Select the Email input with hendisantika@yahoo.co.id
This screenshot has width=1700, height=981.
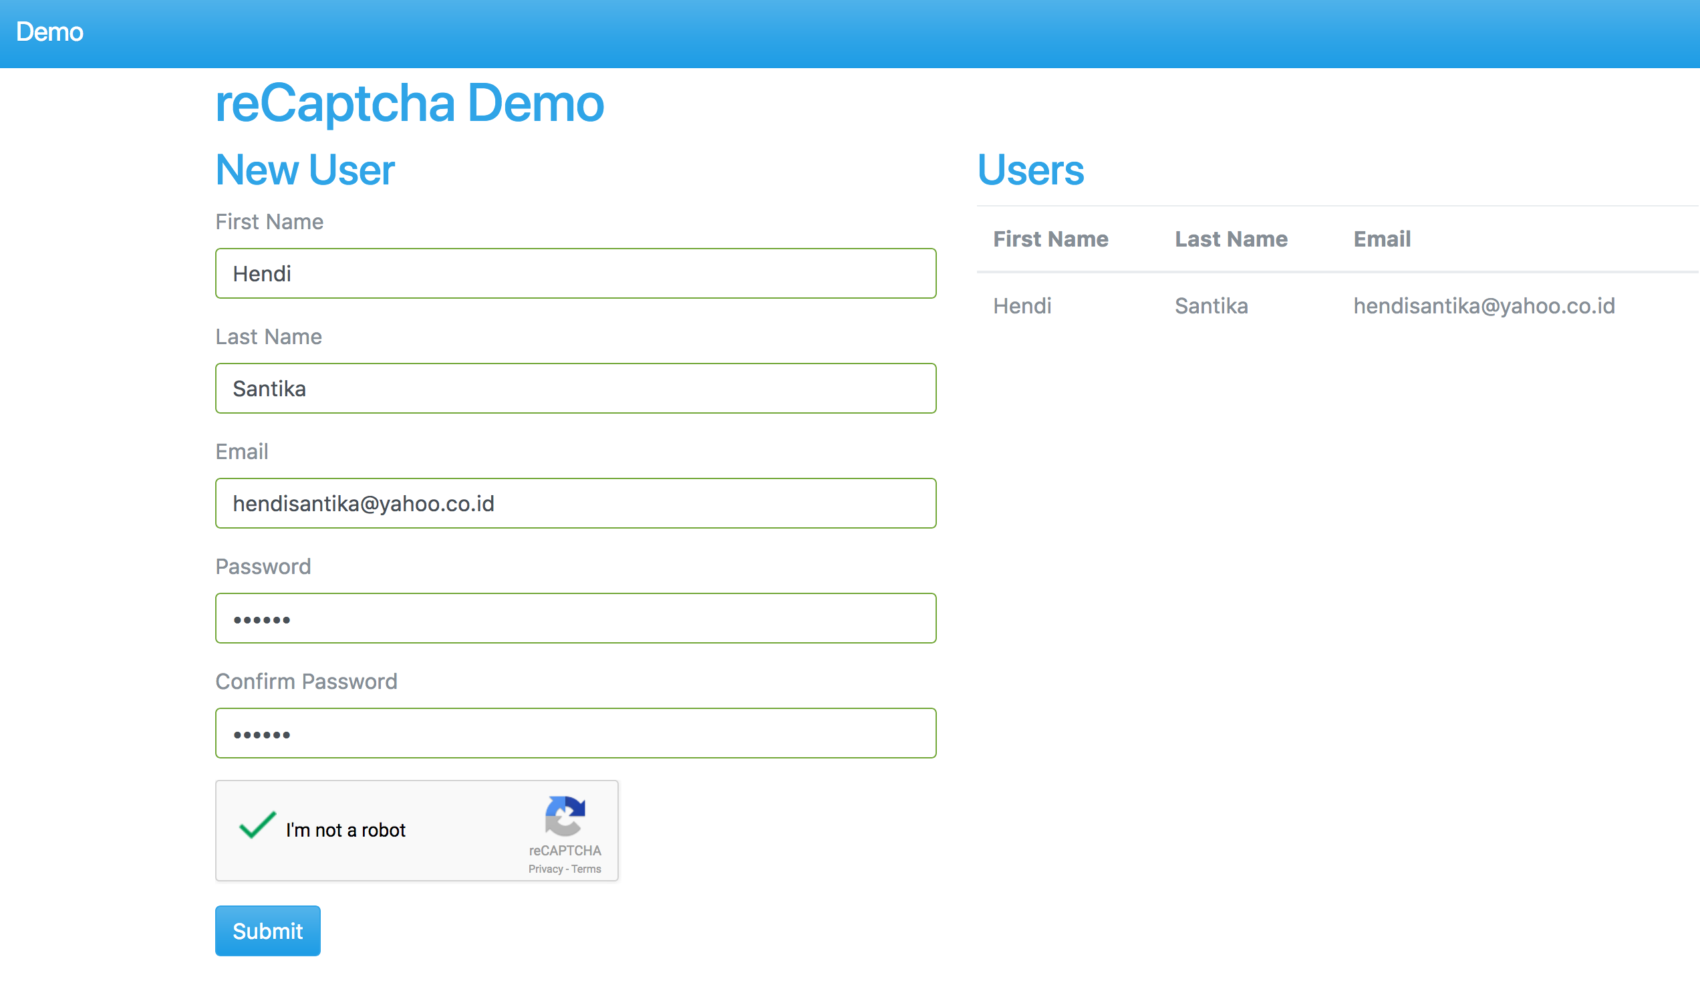(x=575, y=503)
